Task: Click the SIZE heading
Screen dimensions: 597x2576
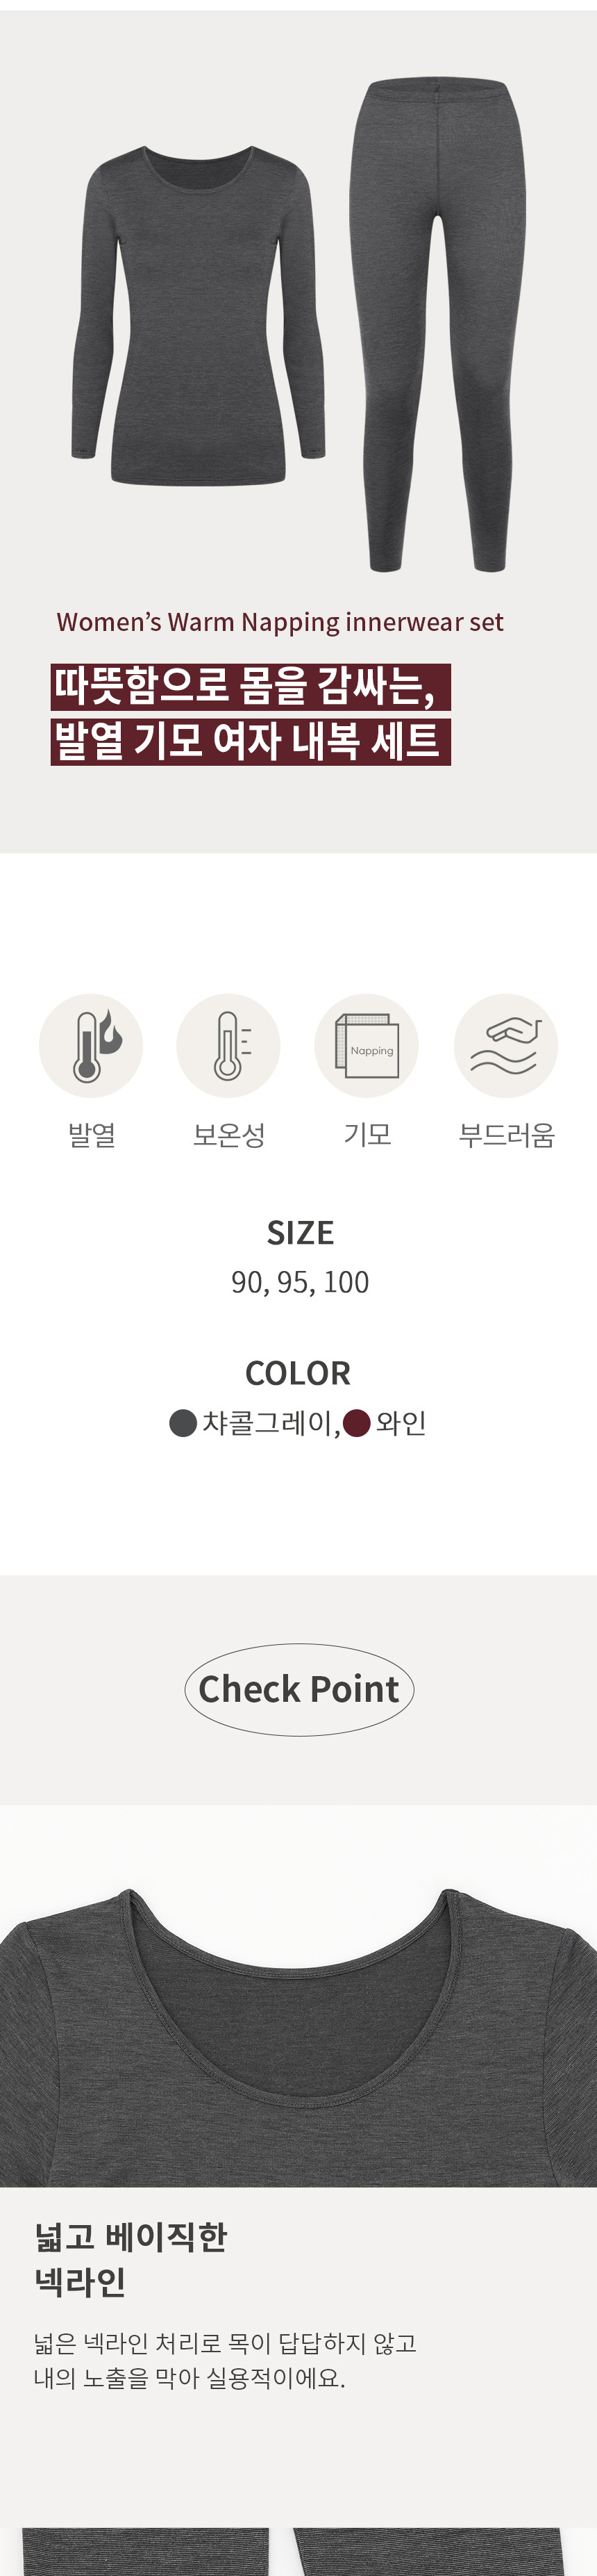Action: click(299, 1233)
